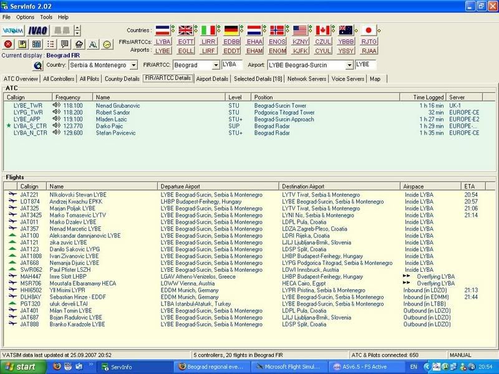Open the chat speech bubble icon
The width and height of the screenshot is (499, 374).
tap(65, 44)
